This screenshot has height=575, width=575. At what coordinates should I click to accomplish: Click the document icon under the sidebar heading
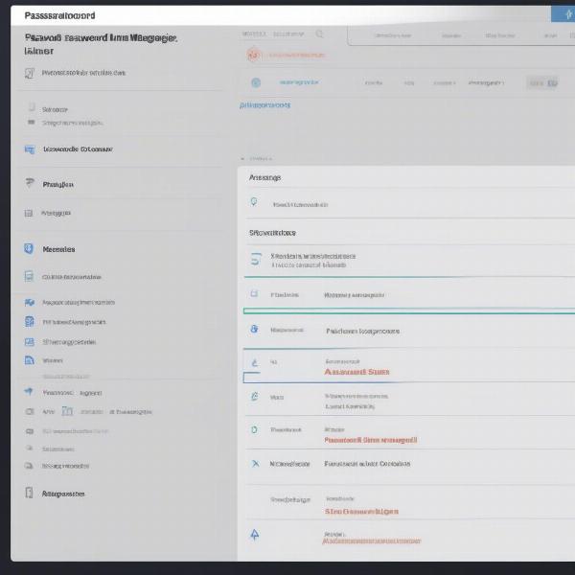30,73
